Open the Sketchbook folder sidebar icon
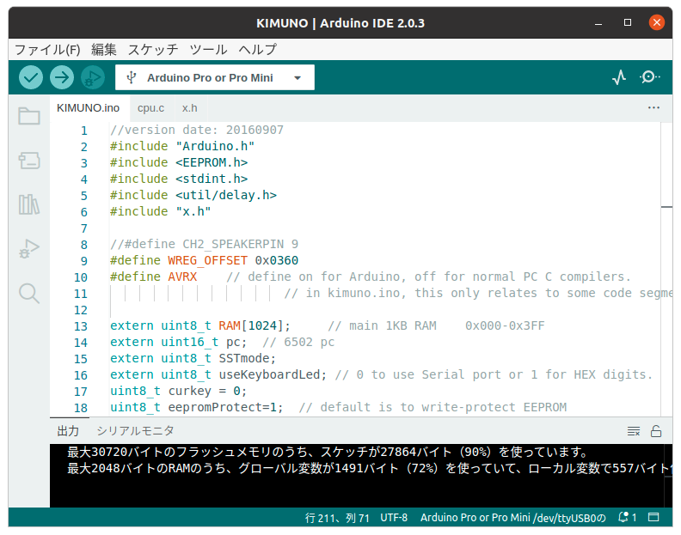 click(x=29, y=116)
